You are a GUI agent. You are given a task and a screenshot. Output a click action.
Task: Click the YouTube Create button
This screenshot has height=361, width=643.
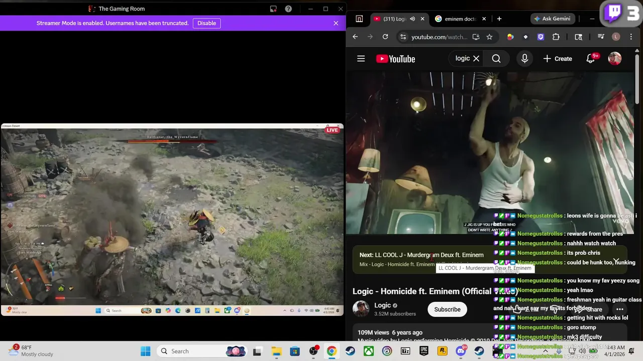click(558, 59)
